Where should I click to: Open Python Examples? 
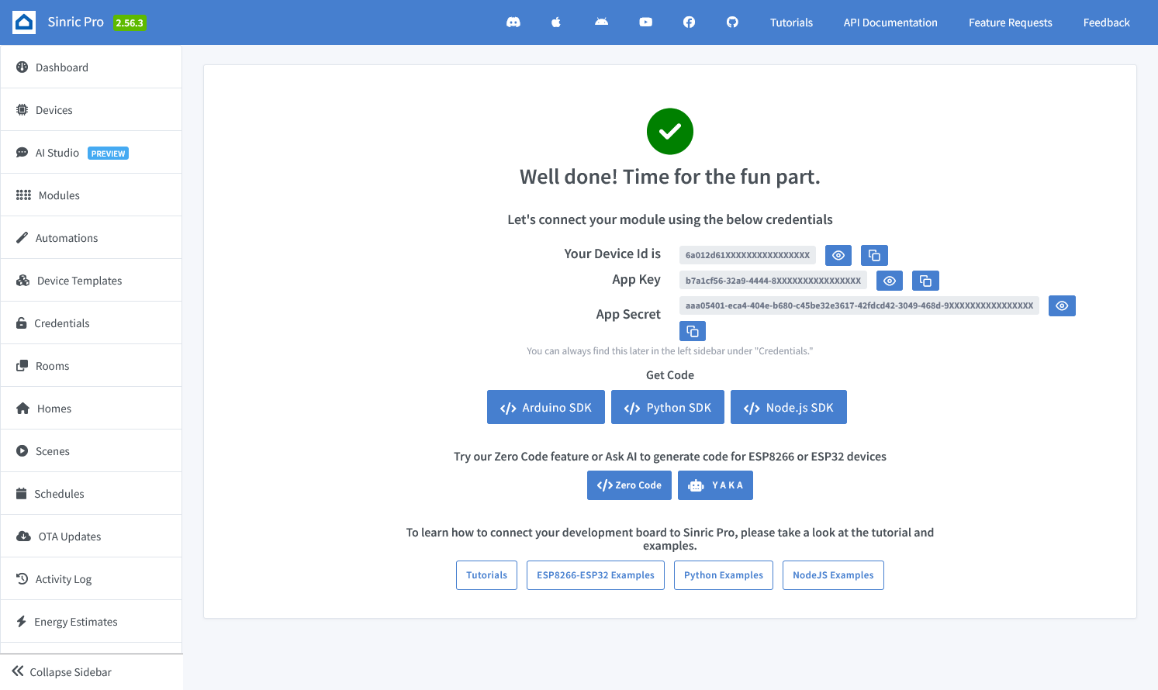(724, 575)
